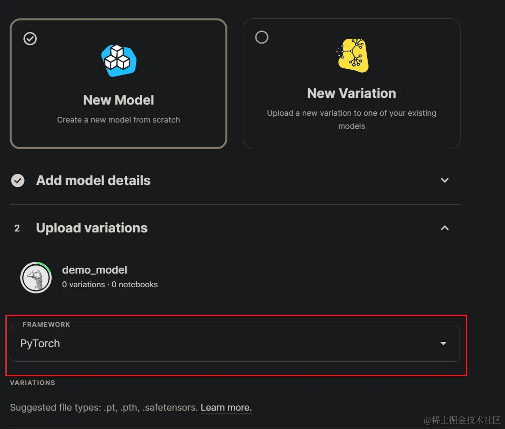Click the checked circle on the New Model card
505x429 pixels.
30,38
